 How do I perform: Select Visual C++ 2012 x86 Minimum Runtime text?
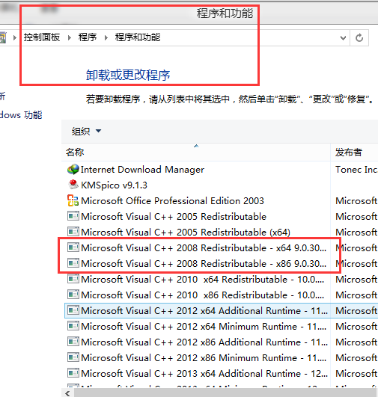(204, 358)
